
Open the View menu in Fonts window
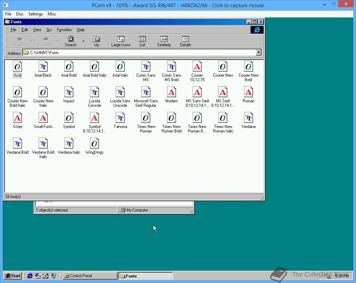click(x=37, y=30)
